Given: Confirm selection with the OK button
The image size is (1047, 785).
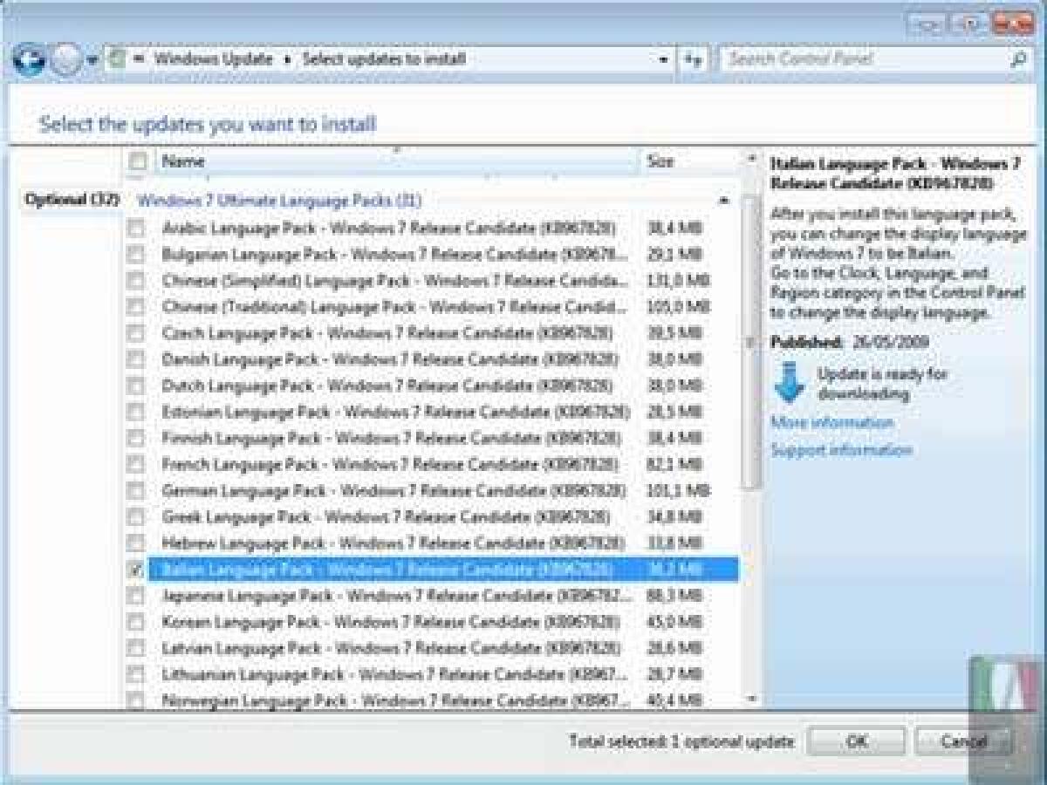Looking at the screenshot, I should point(856,741).
